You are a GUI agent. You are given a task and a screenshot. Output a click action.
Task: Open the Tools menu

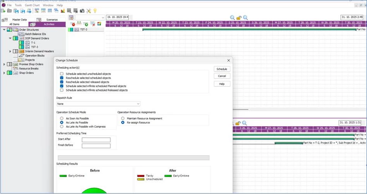pyautogui.click(x=18, y=5)
